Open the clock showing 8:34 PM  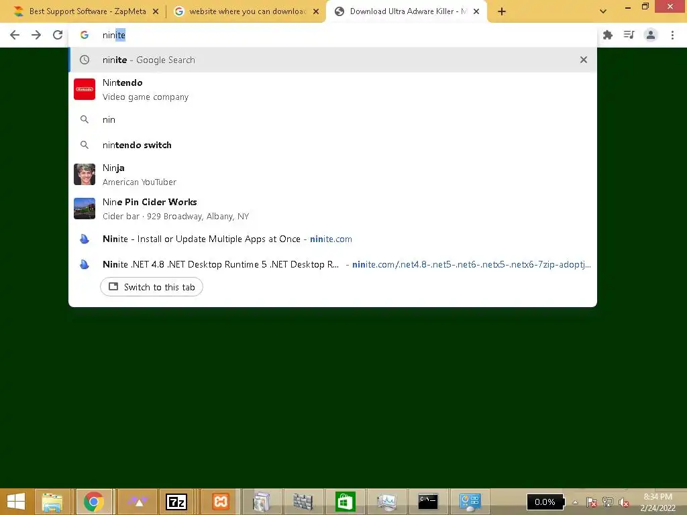tap(657, 502)
